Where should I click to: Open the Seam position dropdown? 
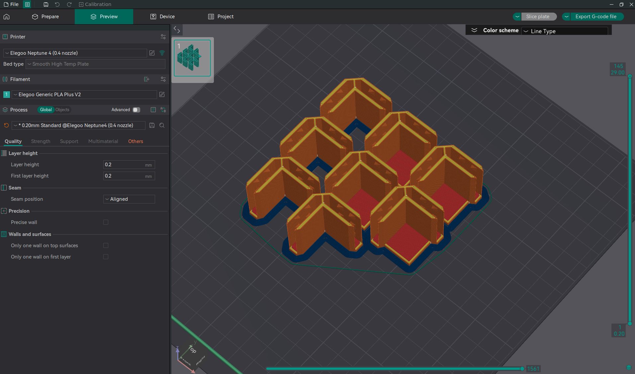tap(129, 199)
